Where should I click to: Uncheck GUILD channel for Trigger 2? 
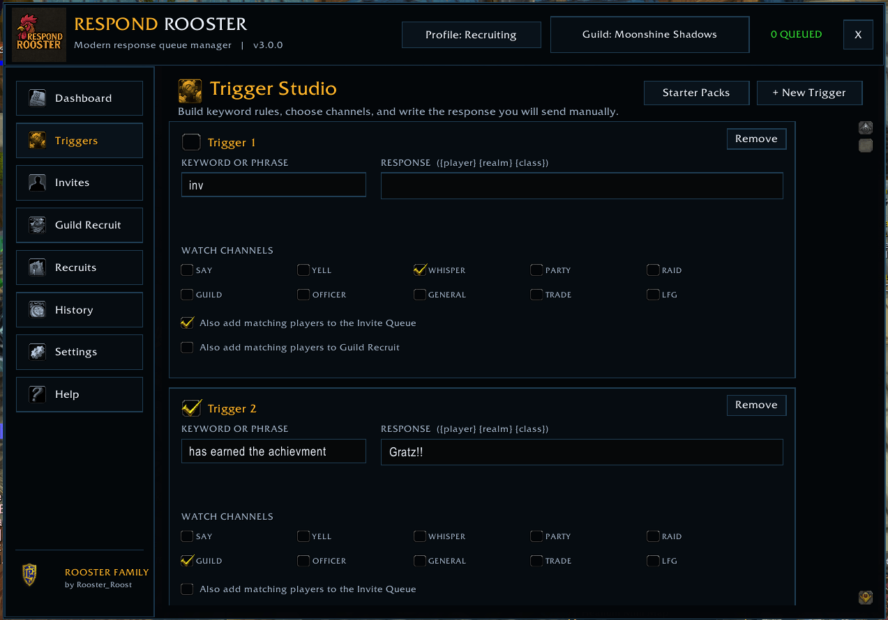(x=187, y=561)
